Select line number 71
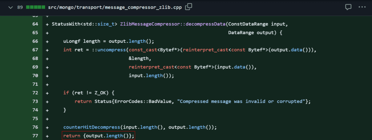The width and height of the screenshot is (372, 140). click(x=35, y=84)
